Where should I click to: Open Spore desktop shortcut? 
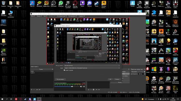pos(175,42)
